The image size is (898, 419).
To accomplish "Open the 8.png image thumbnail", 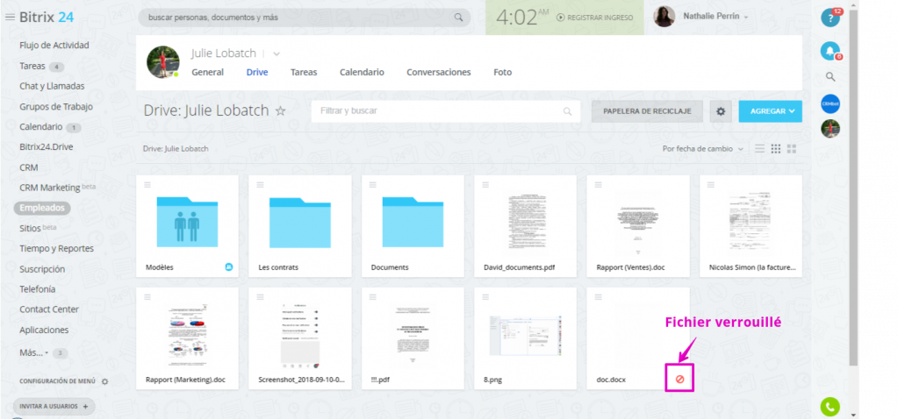I will 525,336.
